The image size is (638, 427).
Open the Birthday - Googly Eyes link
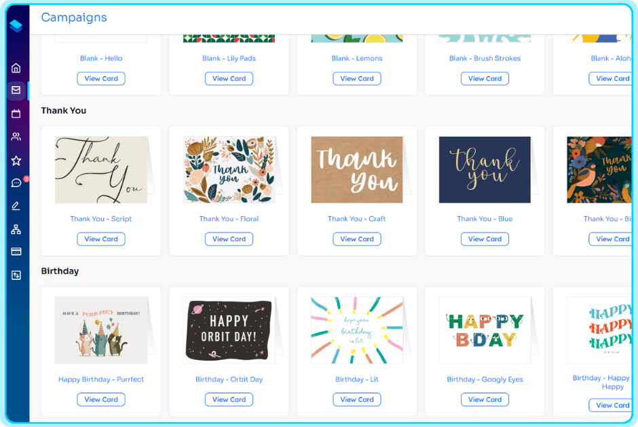point(485,379)
